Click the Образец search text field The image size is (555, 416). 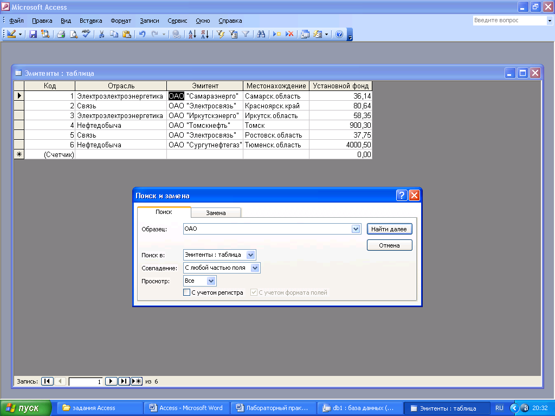click(268, 229)
